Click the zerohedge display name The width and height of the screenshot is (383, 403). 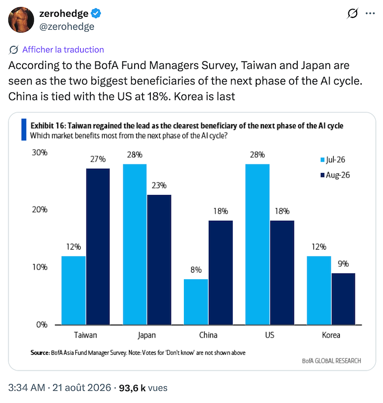pyautogui.click(x=63, y=13)
